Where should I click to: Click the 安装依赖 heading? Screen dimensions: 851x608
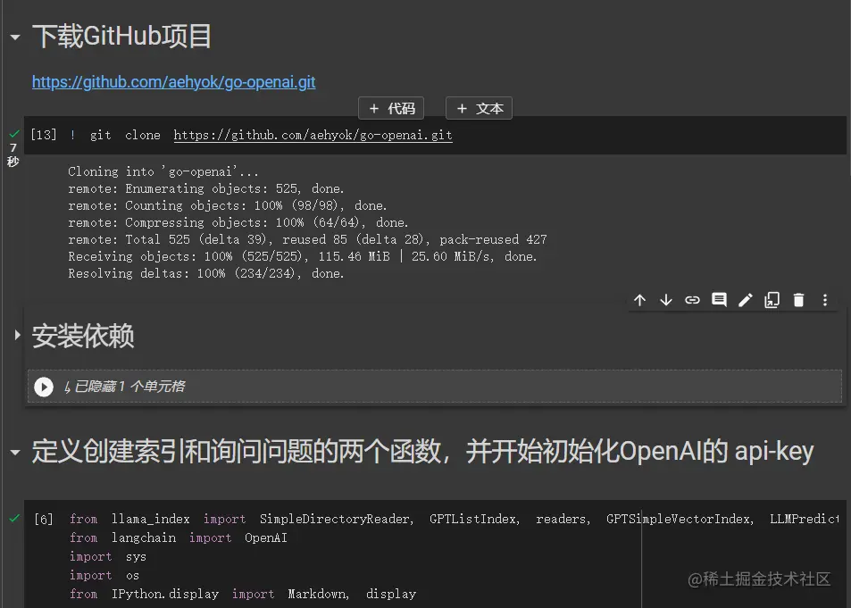(x=83, y=336)
